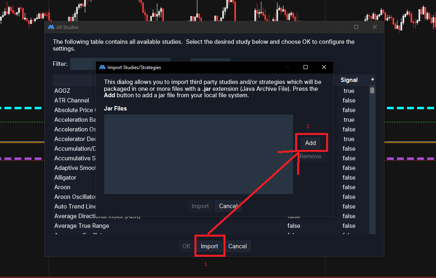Screen dimensions: 436x278
Task: Click the OK button in All Studies
Action: pyautogui.click(x=186, y=246)
